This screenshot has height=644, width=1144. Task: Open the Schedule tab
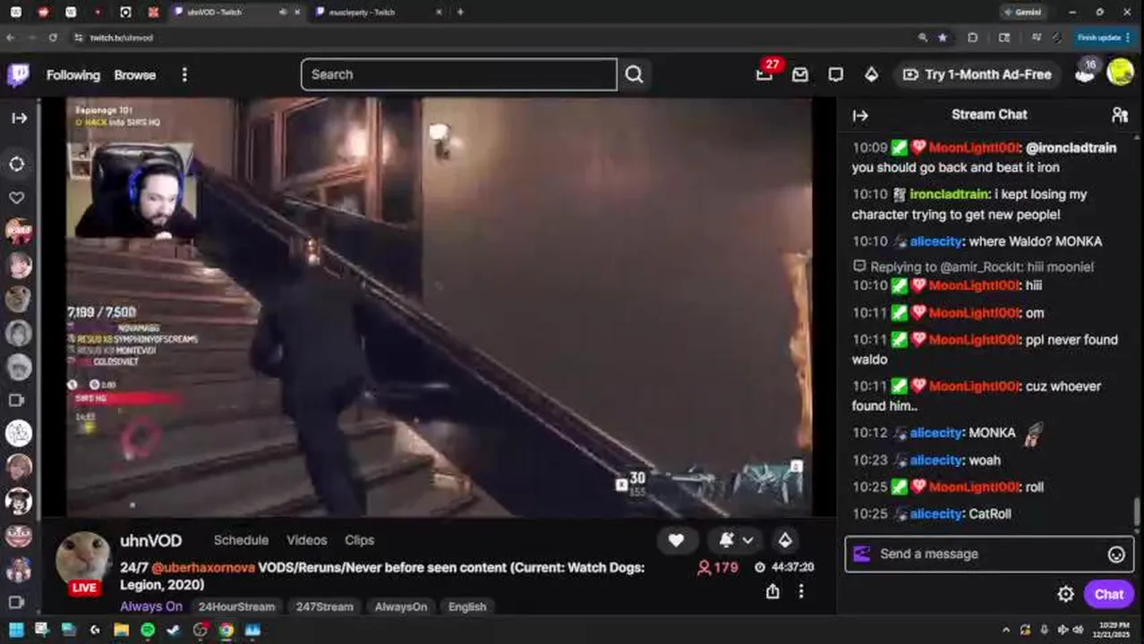[241, 540]
